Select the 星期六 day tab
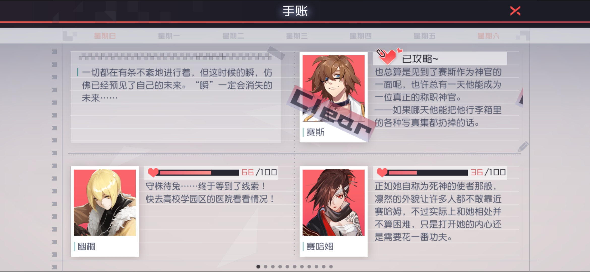This screenshot has height=272, width=590. click(488, 36)
